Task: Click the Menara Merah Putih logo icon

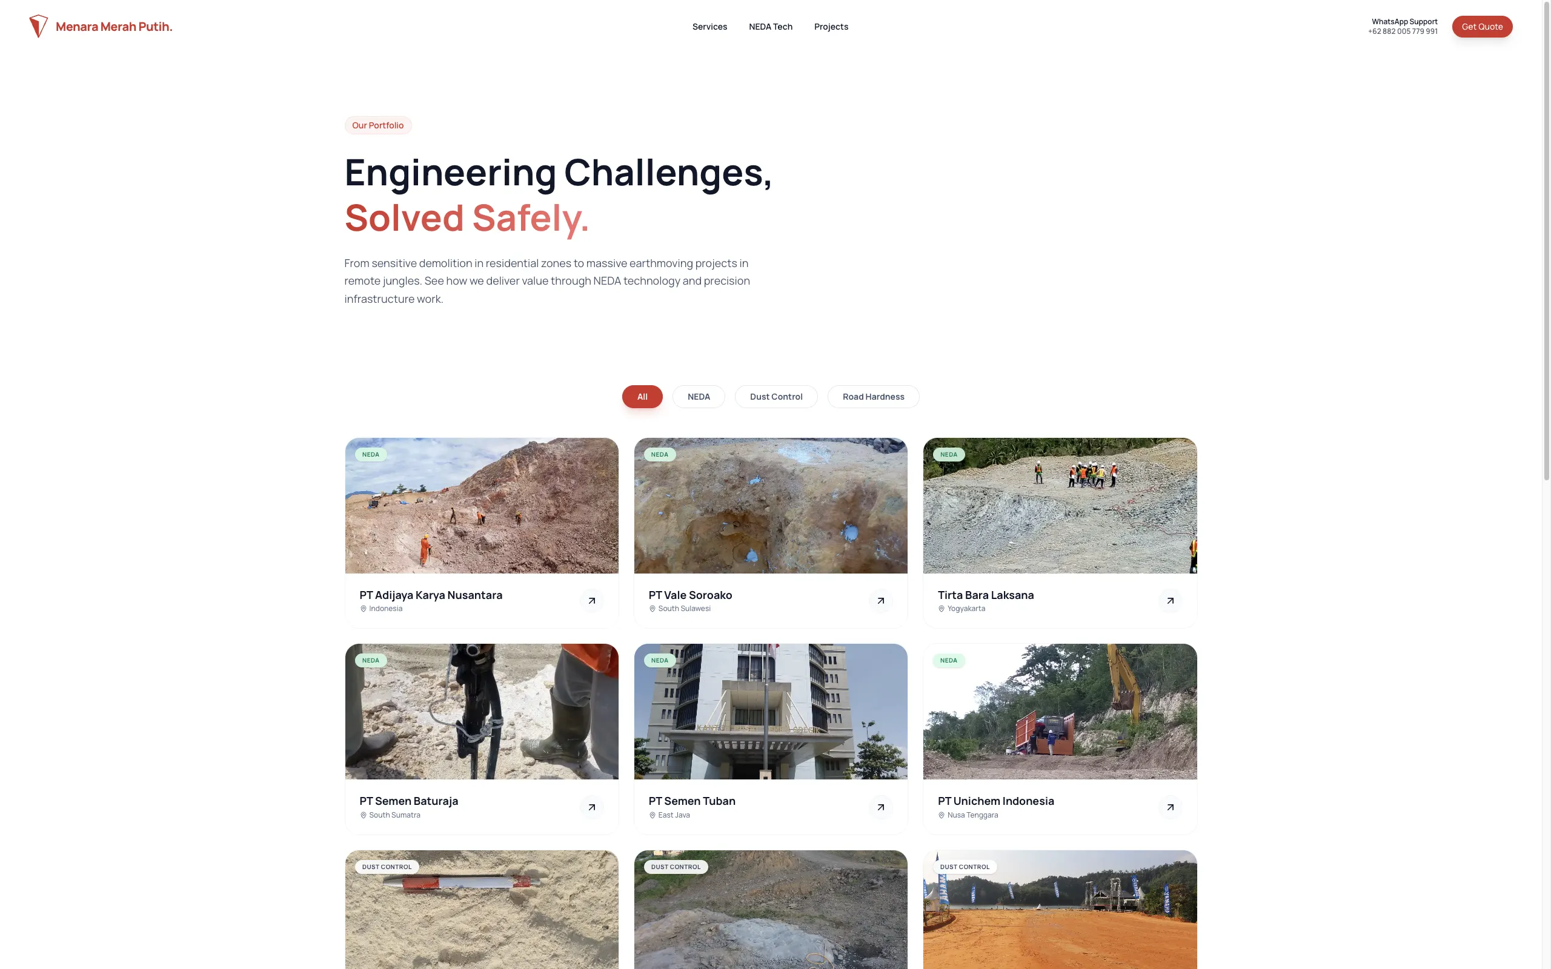Action: [38, 26]
